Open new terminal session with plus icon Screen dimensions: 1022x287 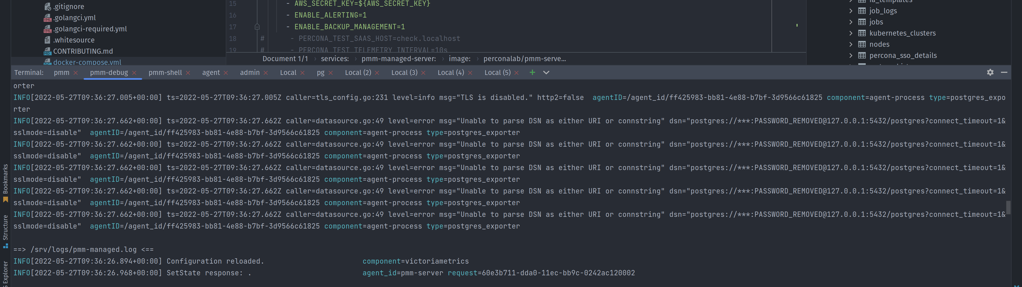532,73
